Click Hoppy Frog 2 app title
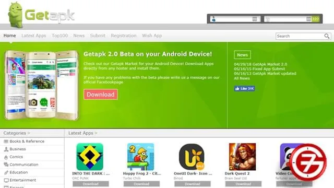Screen dimensions: 334x188 pos(142,173)
